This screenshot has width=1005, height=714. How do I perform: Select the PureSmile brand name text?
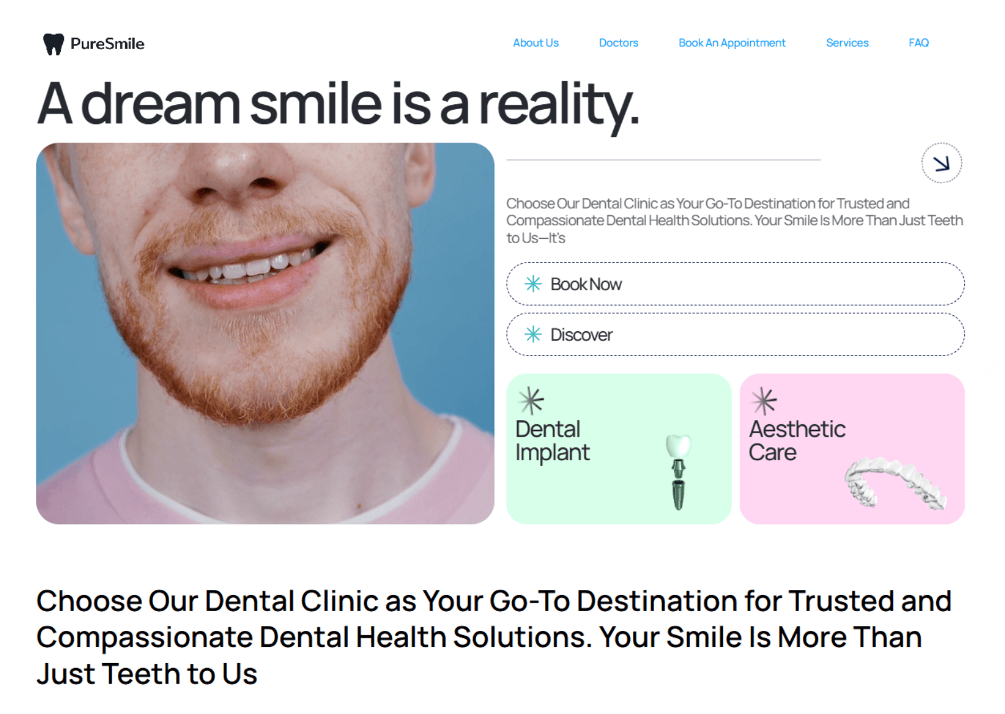(107, 44)
